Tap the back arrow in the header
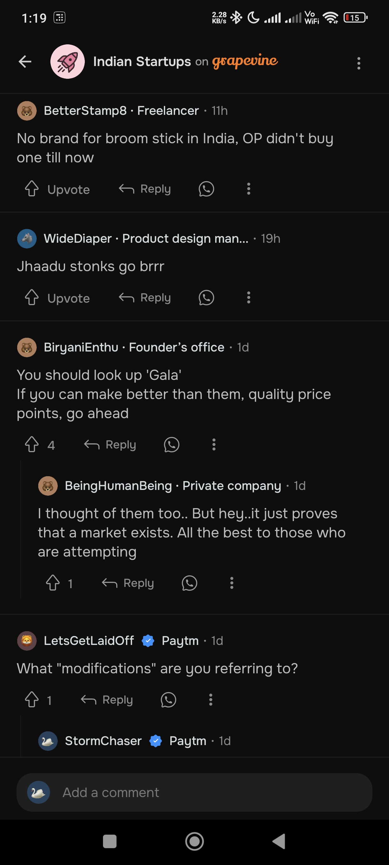The height and width of the screenshot is (865, 389). pyautogui.click(x=25, y=62)
